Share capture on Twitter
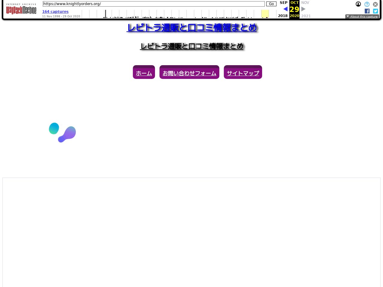This screenshot has width=383, height=287. [x=376, y=11]
